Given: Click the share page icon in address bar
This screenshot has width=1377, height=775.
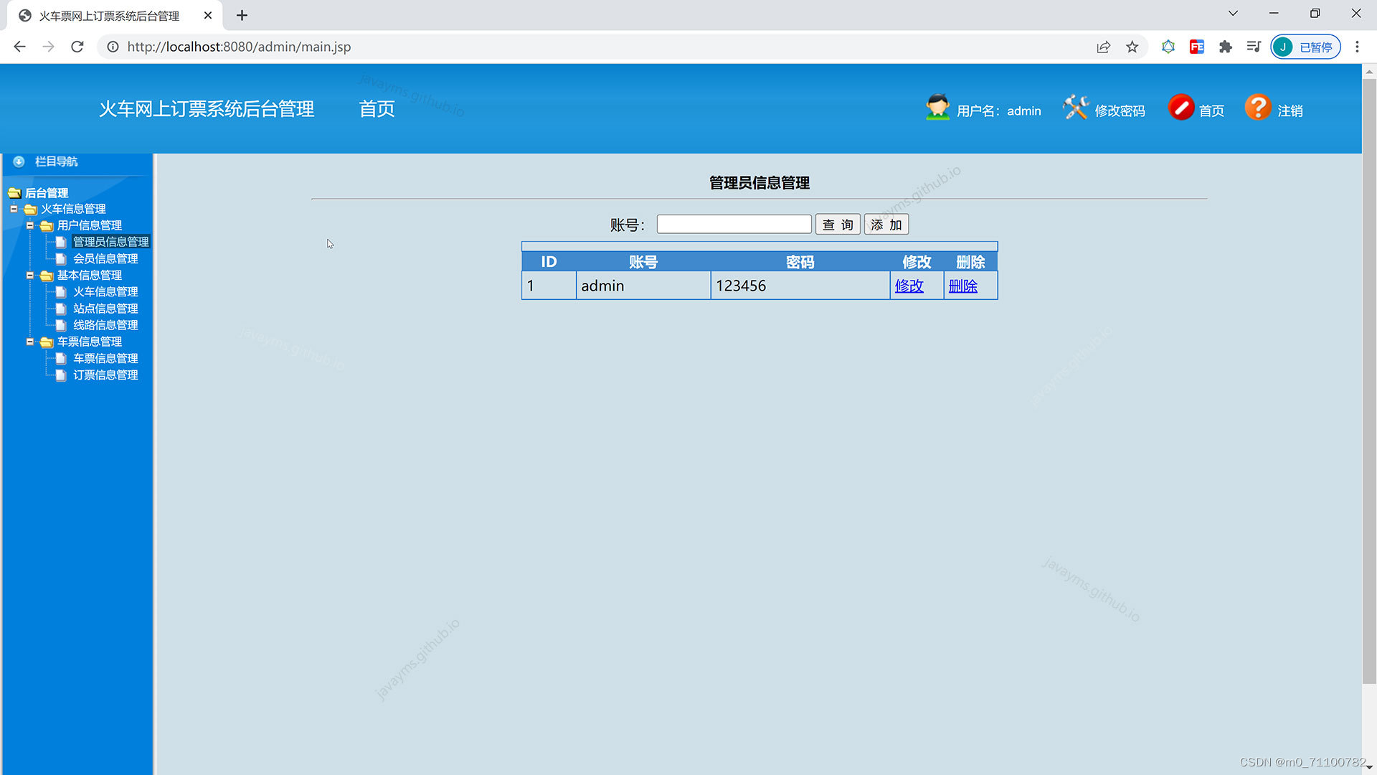Looking at the screenshot, I should pos(1104,47).
